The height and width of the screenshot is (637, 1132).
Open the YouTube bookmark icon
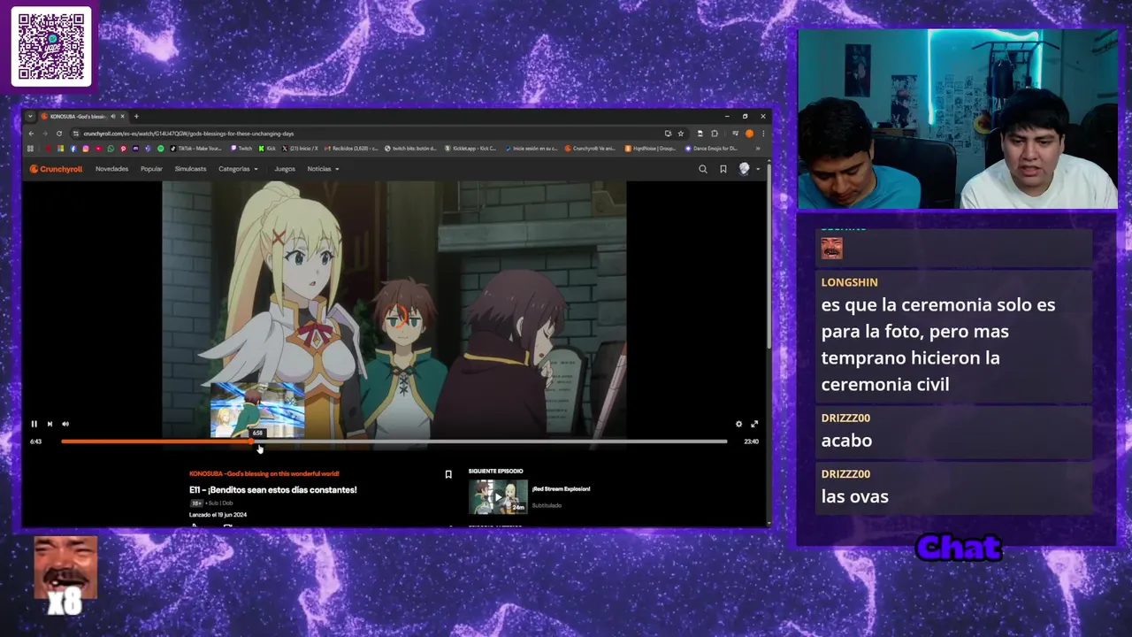point(98,149)
